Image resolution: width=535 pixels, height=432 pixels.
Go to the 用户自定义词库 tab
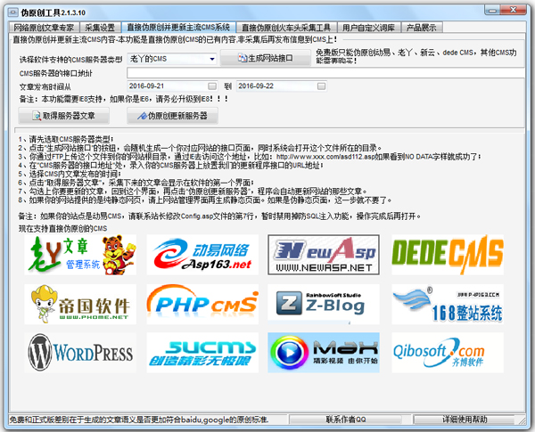pyautogui.click(x=369, y=28)
